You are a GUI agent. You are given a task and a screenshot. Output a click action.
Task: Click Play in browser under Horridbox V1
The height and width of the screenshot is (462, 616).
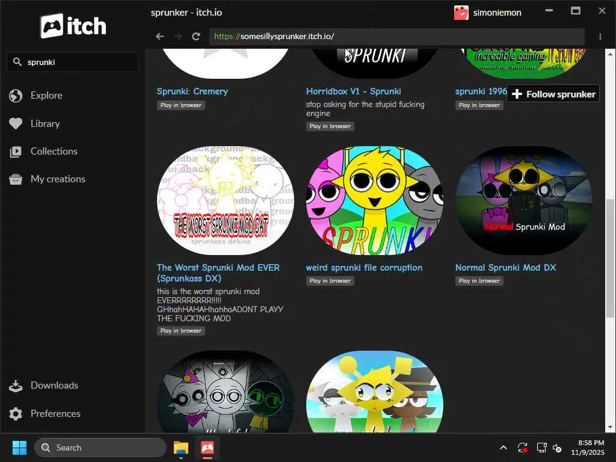(330, 126)
